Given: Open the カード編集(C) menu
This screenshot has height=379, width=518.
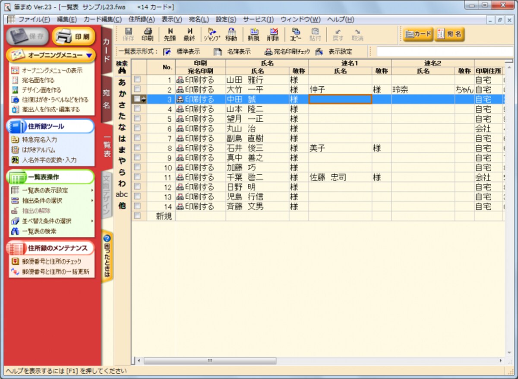Looking at the screenshot, I should tap(103, 19).
